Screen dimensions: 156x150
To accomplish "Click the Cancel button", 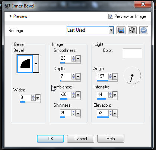I will coord(81,139).
